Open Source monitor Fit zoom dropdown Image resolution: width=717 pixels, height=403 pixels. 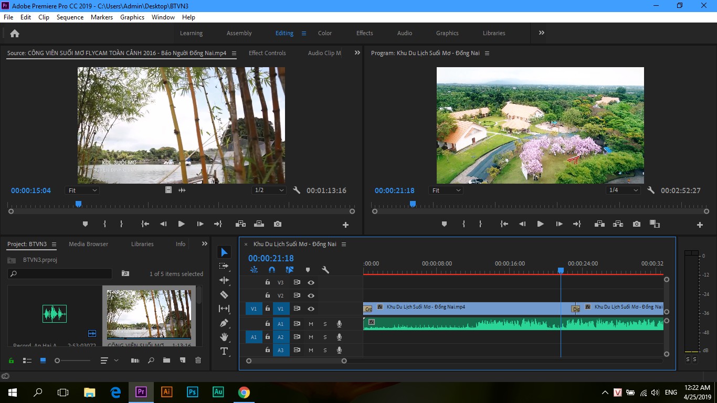[82, 190]
